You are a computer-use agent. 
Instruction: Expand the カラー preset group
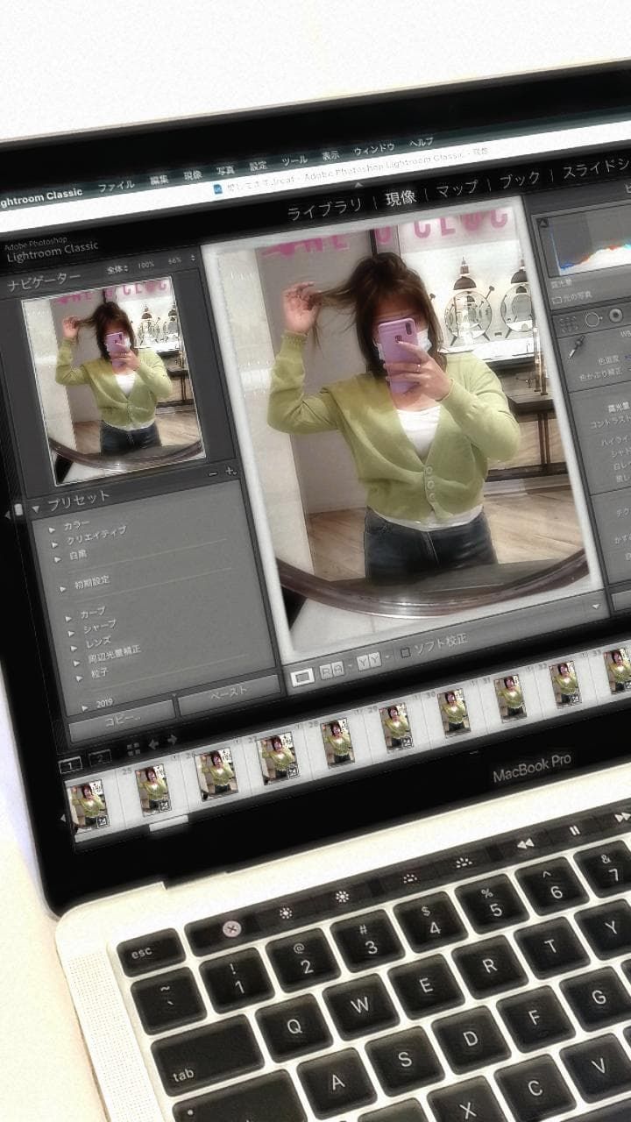click(53, 529)
